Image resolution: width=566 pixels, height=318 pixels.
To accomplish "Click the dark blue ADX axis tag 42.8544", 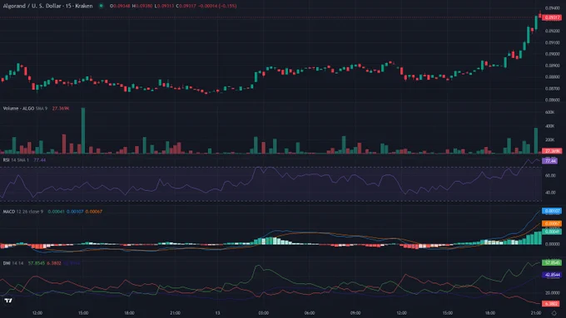I will pyautogui.click(x=552, y=275).
